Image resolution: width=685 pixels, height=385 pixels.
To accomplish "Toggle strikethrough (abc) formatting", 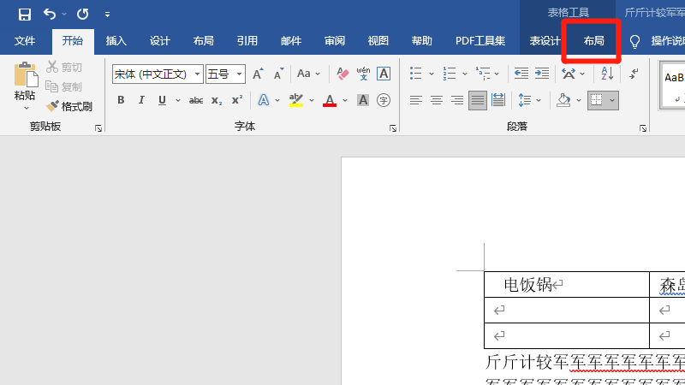I will click(196, 101).
